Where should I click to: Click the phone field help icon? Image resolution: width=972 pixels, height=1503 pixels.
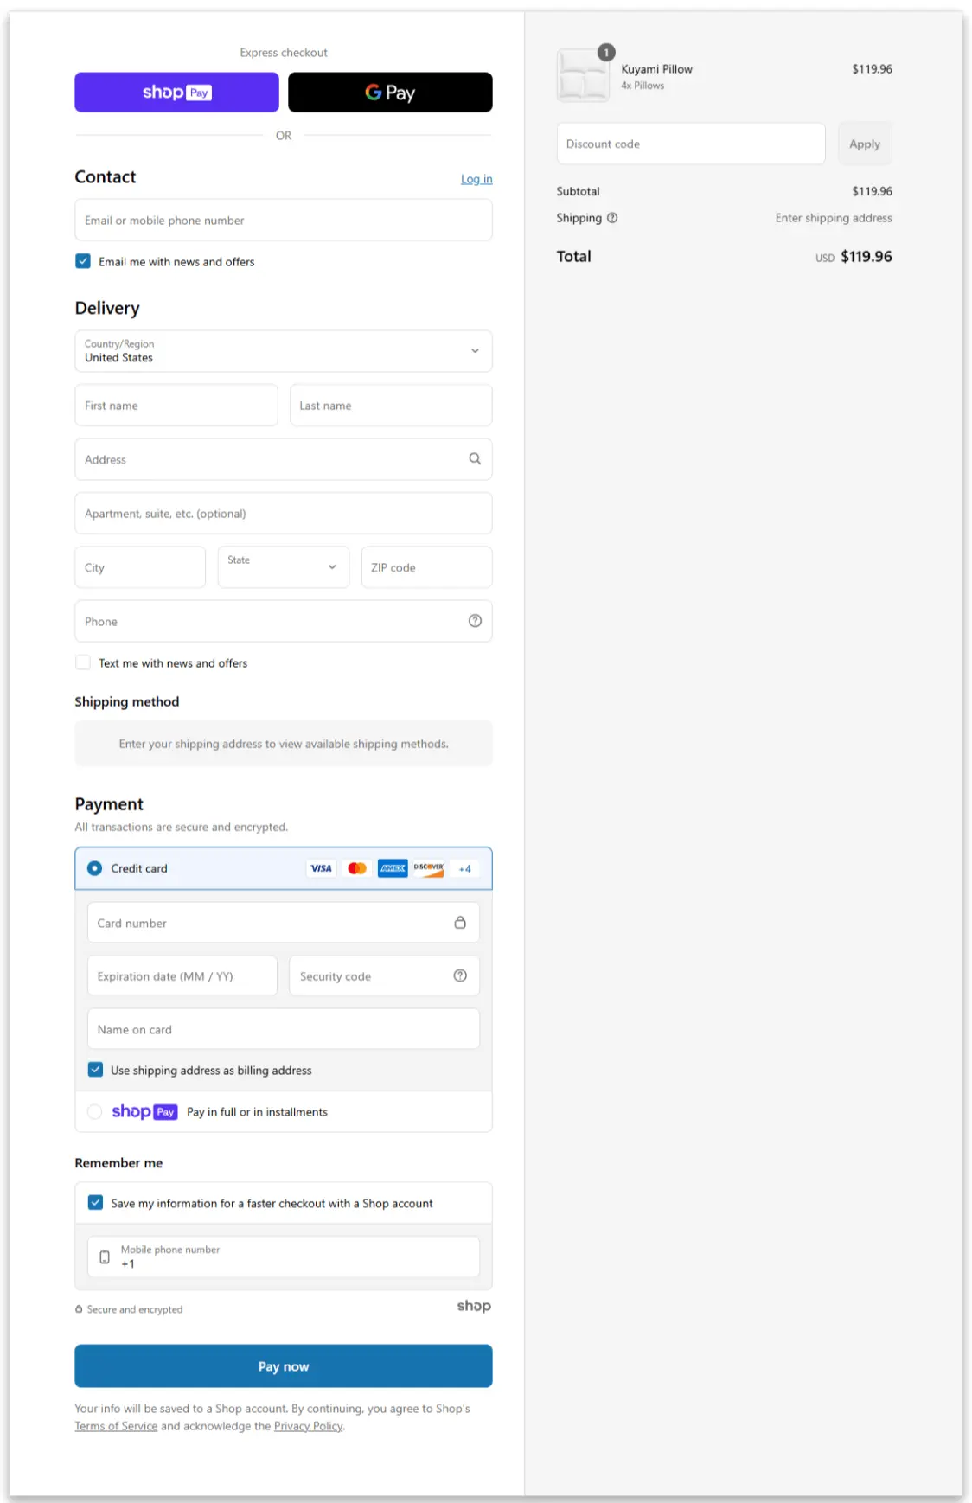click(x=475, y=621)
